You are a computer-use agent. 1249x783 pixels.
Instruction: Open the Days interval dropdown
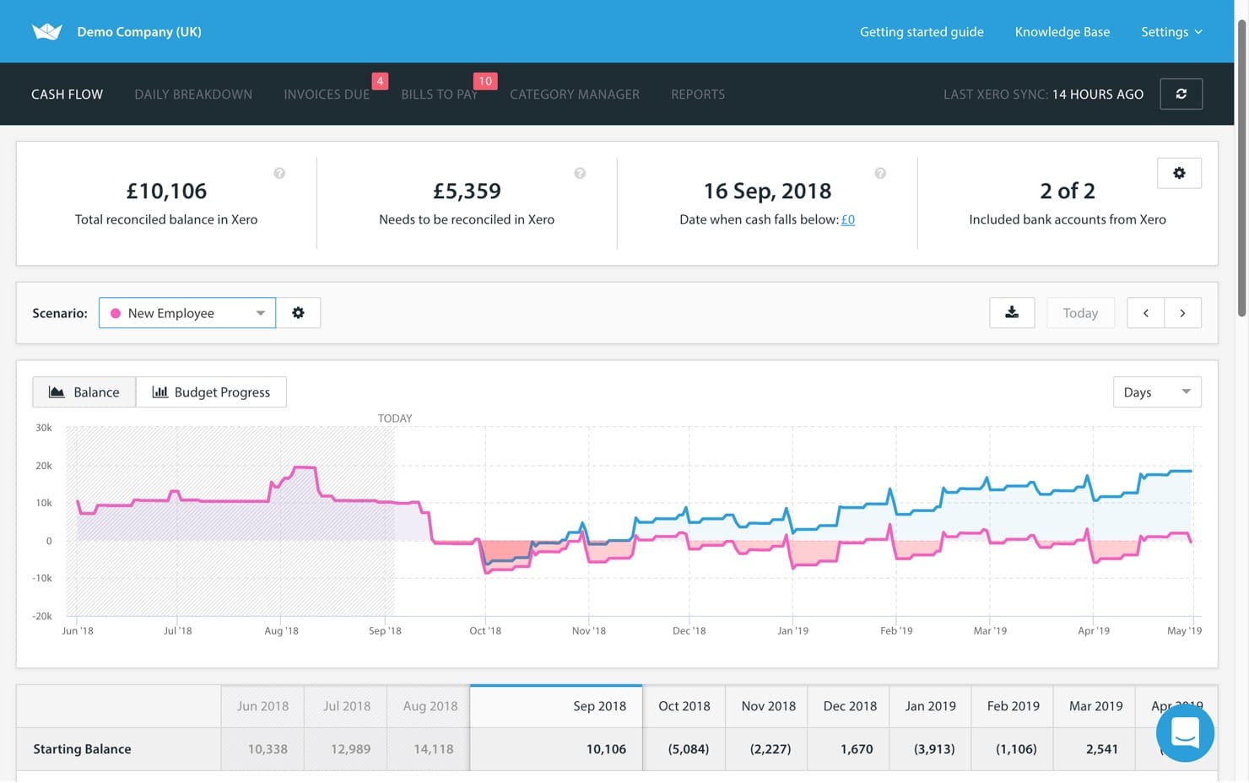1156,392
